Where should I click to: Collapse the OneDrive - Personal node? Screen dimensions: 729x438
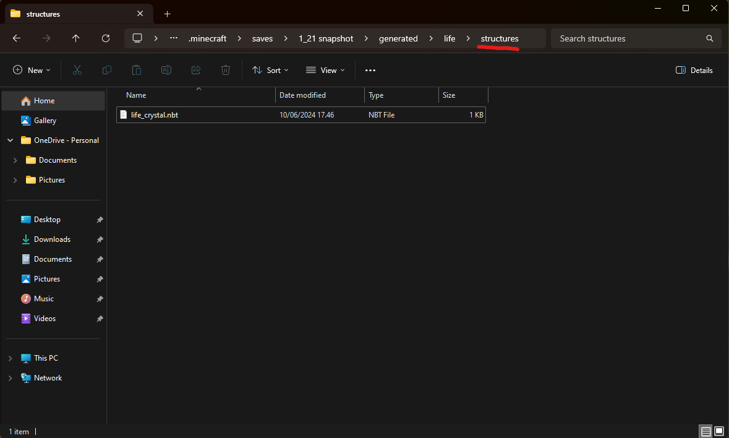(10, 140)
